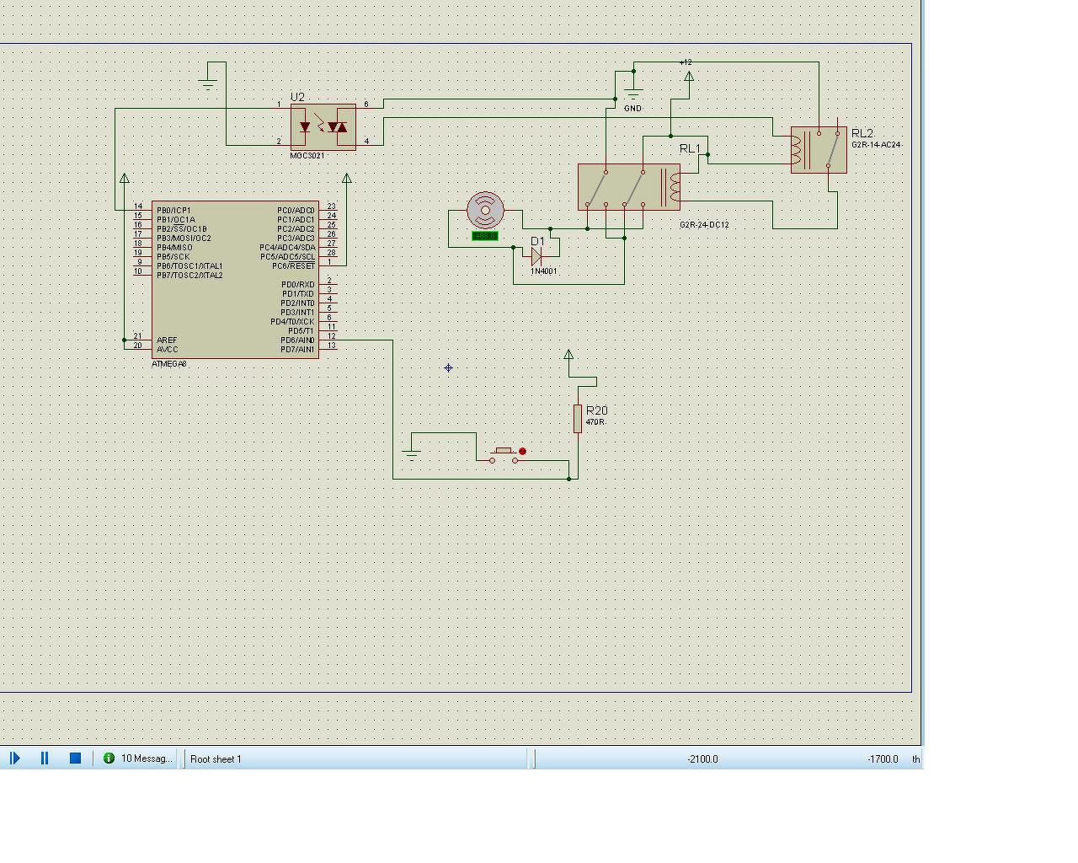Click the PC0/ADC0 pin label
Image resolution: width=1078 pixels, height=863 pixels.
pyautogui.click(x=296, y=211)
